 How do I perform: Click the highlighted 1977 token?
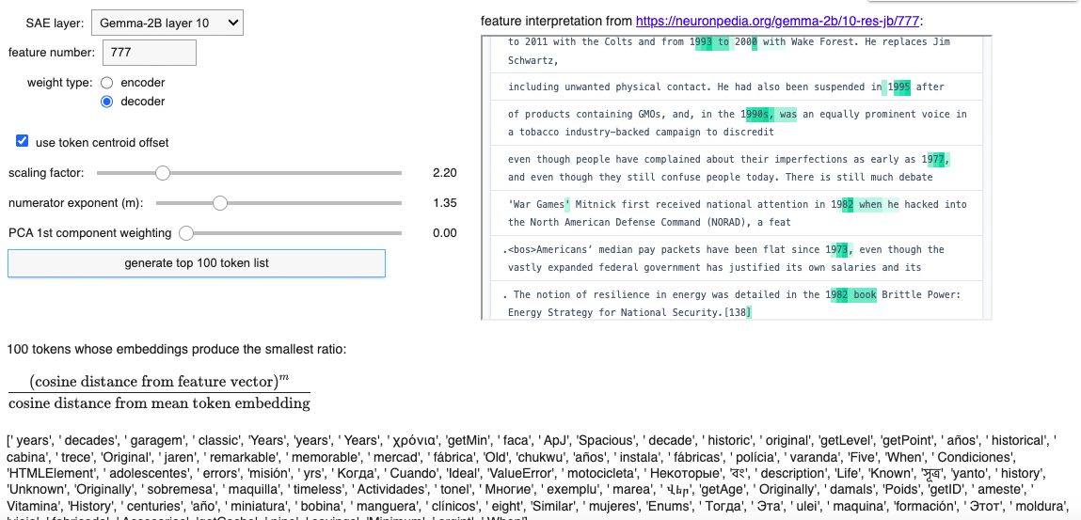click(x=935, y=160)
